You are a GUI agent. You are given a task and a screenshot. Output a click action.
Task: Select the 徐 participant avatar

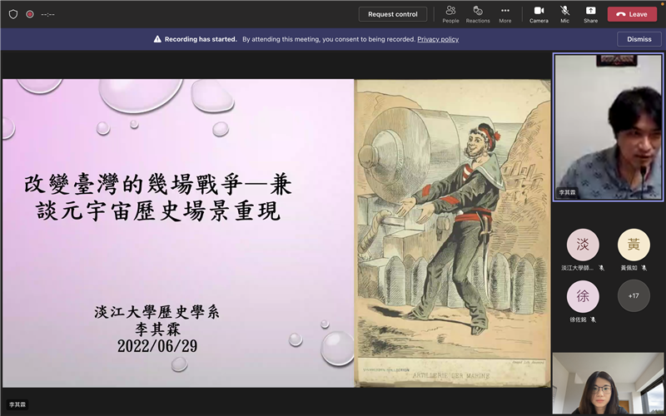tap(583, 295)
